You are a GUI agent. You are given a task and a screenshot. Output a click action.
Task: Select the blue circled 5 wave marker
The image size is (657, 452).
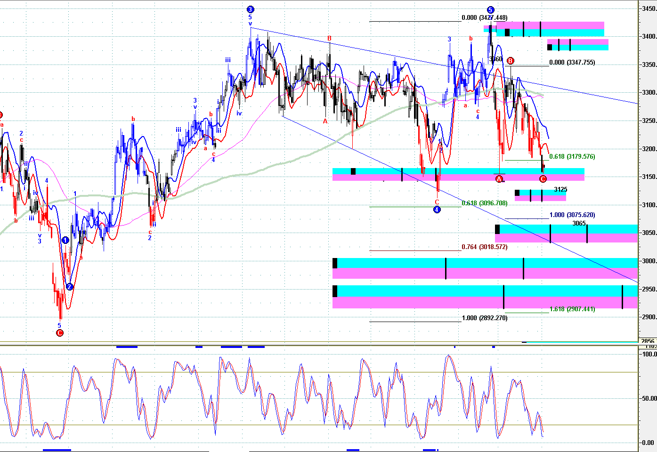pos(490,10)
